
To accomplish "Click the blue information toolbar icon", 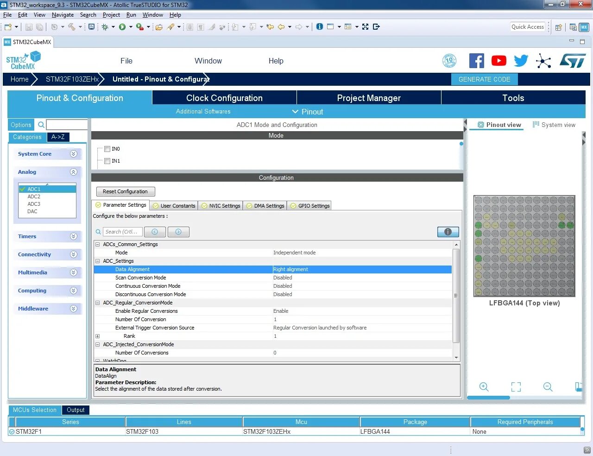I will click(320, 26).
